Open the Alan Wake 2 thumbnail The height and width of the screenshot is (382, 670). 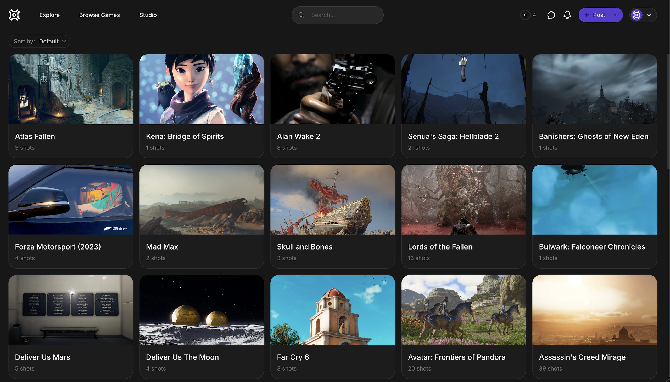(333, 89)
